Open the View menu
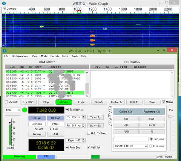This screenshot has height=161, width=181. (x=35, y=56)
